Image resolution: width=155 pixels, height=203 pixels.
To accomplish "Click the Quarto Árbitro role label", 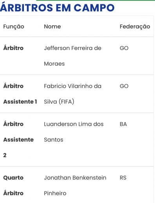I will click(x=13, y=185).
